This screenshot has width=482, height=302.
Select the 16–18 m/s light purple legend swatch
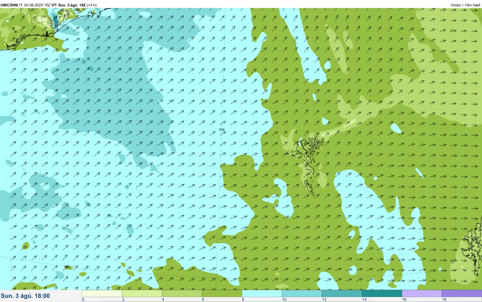tap(422, 293)
